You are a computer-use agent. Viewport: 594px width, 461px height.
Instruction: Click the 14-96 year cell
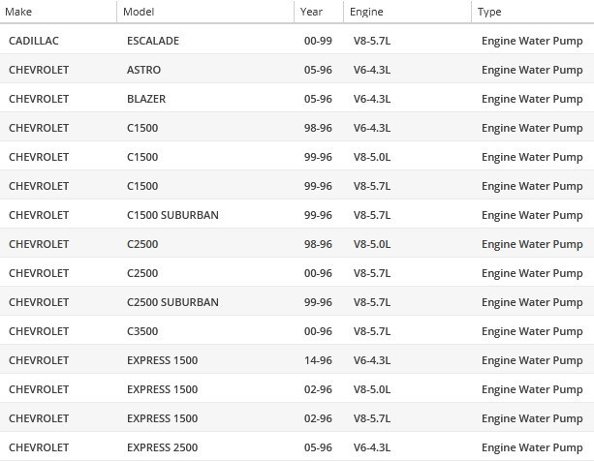[317, 360]
